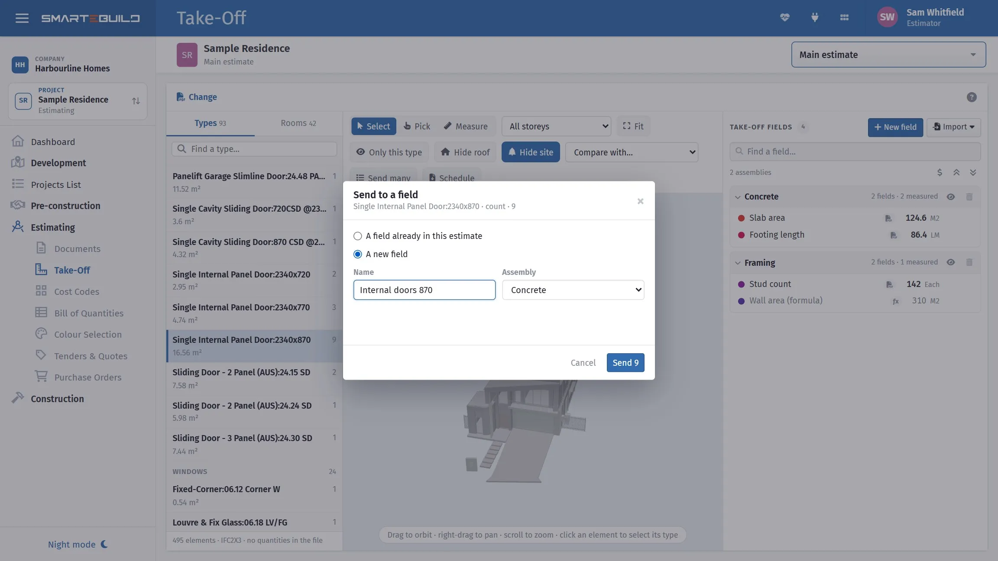Open the All storeys dropdown
The width and height of the screenshot is (998, 561).
(556, 126)
